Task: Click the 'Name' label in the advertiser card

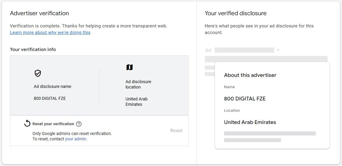Action: click(x=229, y=87)
